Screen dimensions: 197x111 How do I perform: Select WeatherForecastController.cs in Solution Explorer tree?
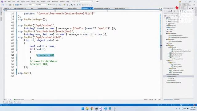pyautogui.click(x=180, y=37)
